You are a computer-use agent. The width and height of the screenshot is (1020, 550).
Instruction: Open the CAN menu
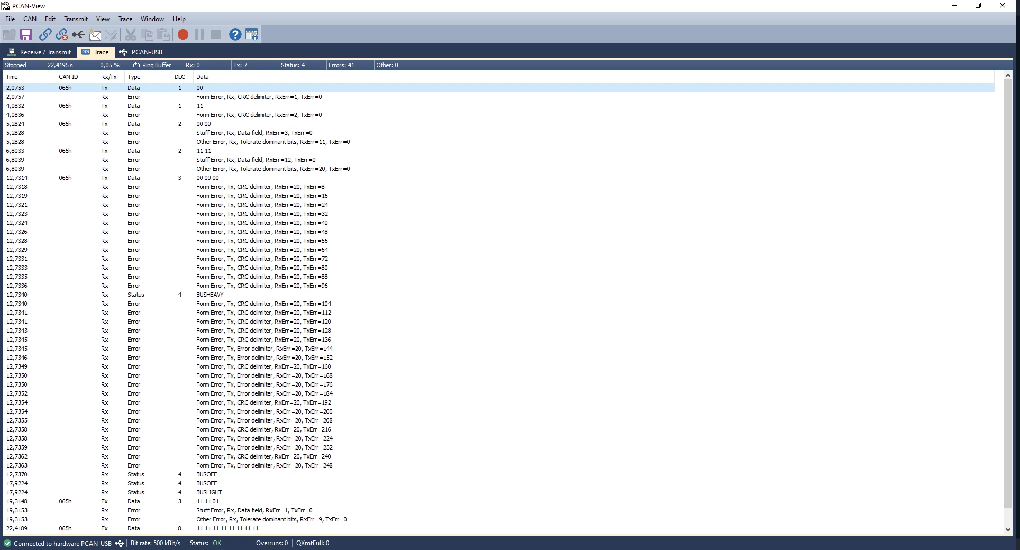[x=30, y=19]
